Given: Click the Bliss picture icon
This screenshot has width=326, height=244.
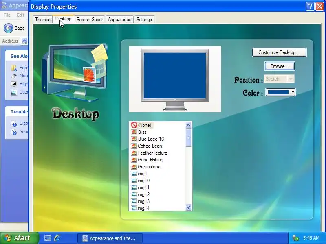Looking at the screenshot, I should click(x=134, y=132).
